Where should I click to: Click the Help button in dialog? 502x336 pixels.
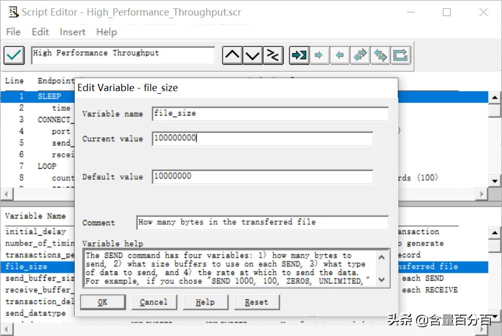(x=205, y=302)
